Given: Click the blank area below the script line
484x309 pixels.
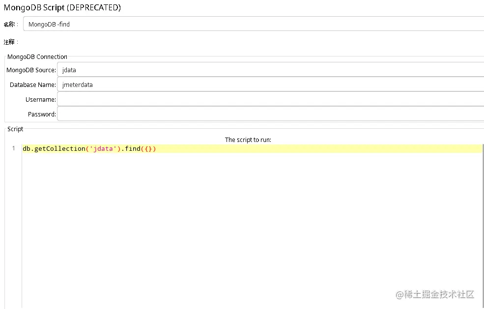Looking at the screenshot, I should click(197, 221).
